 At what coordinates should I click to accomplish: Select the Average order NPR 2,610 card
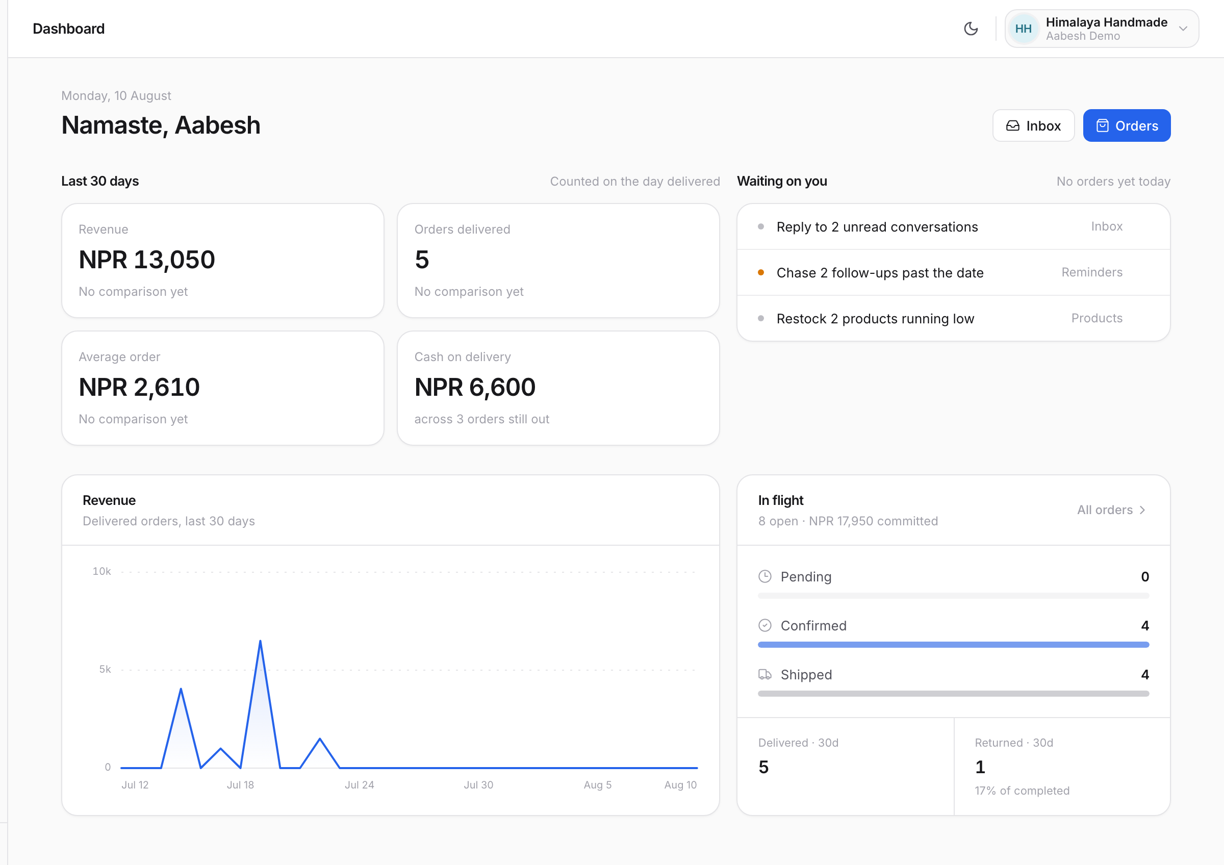223,388
